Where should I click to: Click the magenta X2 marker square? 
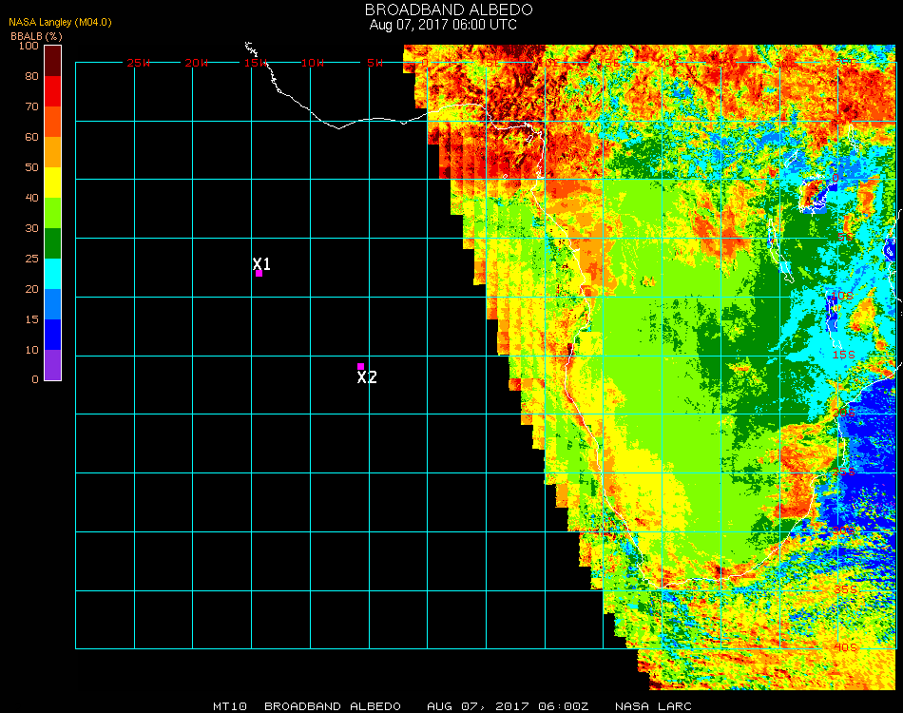(361, 366)
